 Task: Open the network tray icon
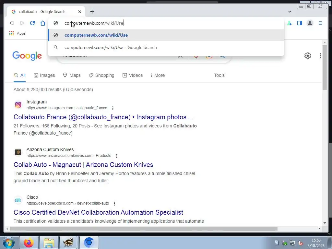click(292, 243)
